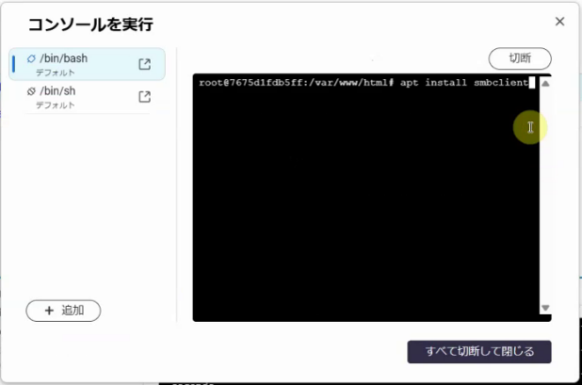Click the terminal scrollbar down arrow

545,308
